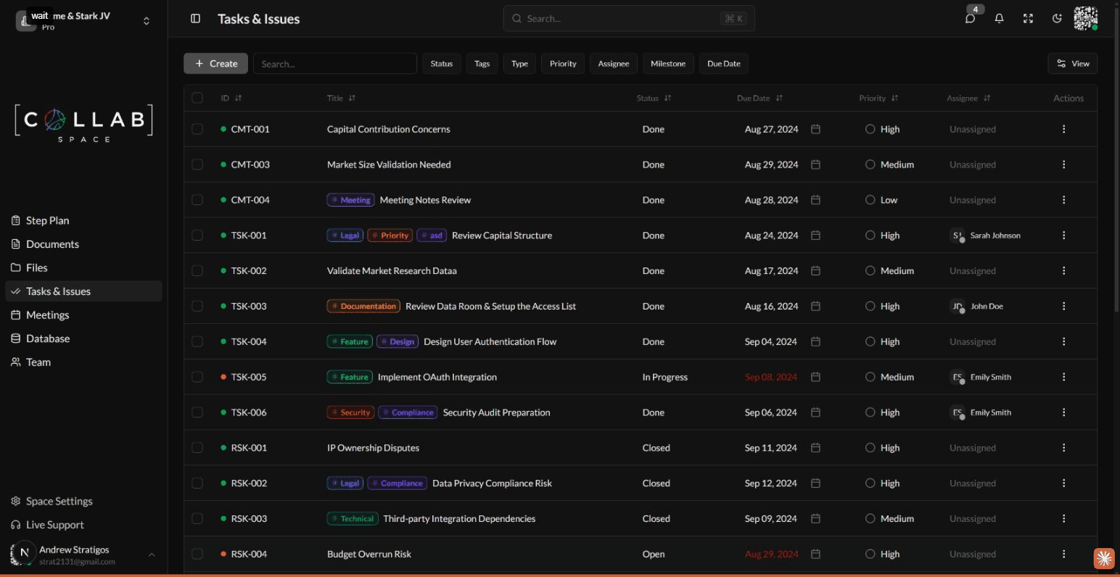Expand the Andrew Stratigos account menu
Image resolution: width=1120 pixels, height=577 pixels.
point(151,555)
